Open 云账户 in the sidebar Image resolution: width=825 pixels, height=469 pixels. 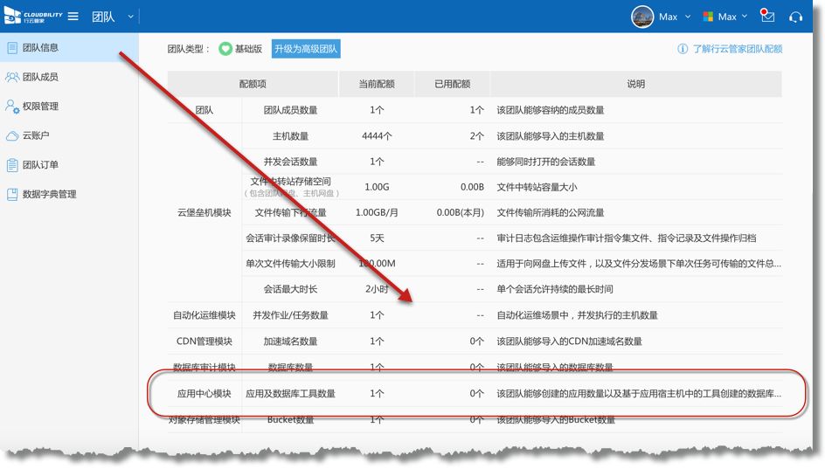tap(69, 135)
